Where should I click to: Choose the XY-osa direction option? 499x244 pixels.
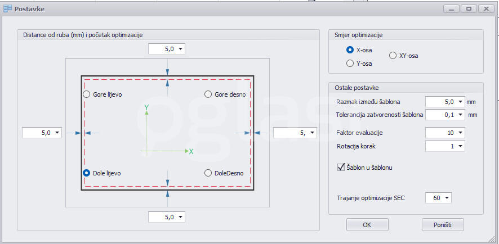coord(393,56)
